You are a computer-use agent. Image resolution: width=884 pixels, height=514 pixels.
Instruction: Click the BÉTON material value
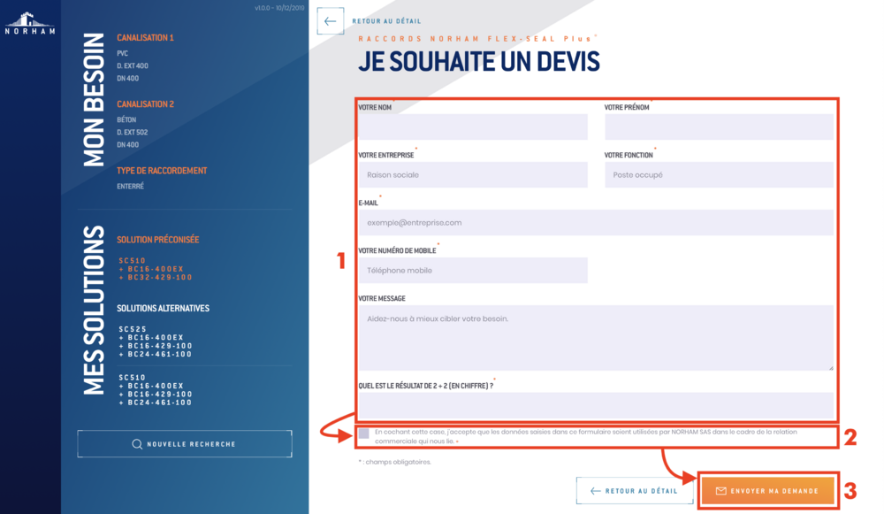tap(126, 119)
